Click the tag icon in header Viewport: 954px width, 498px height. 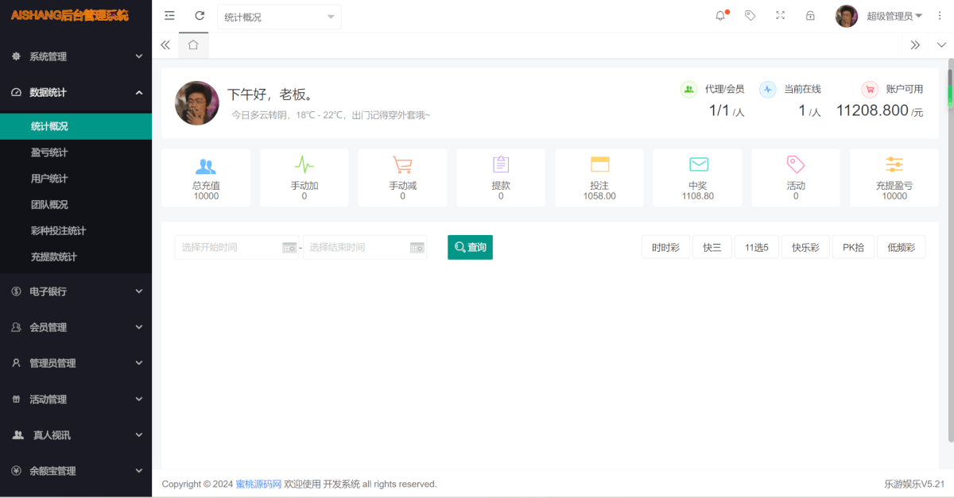(750, 16)
